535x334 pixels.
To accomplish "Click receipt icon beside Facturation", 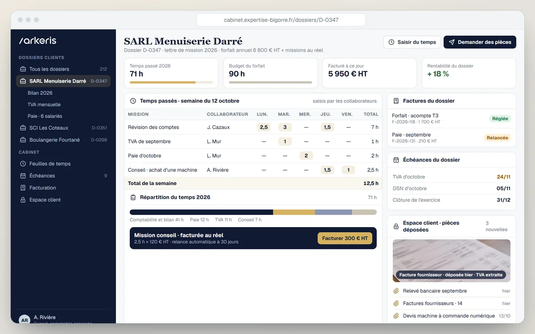I will 23,188.
